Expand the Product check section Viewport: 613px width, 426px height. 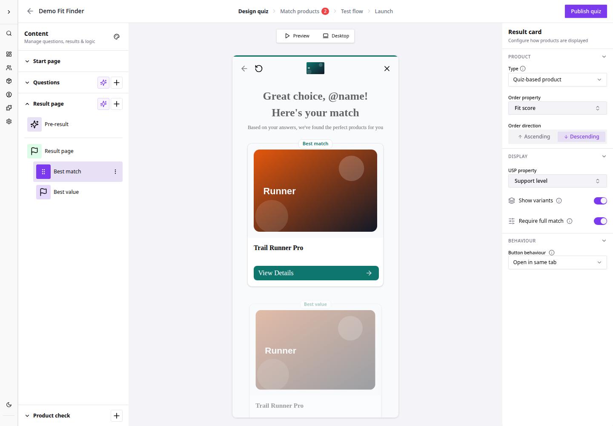(27, 416)
